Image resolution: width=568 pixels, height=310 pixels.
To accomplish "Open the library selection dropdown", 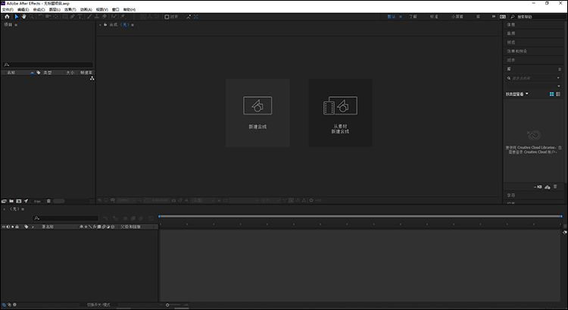I will coord(559,86).
